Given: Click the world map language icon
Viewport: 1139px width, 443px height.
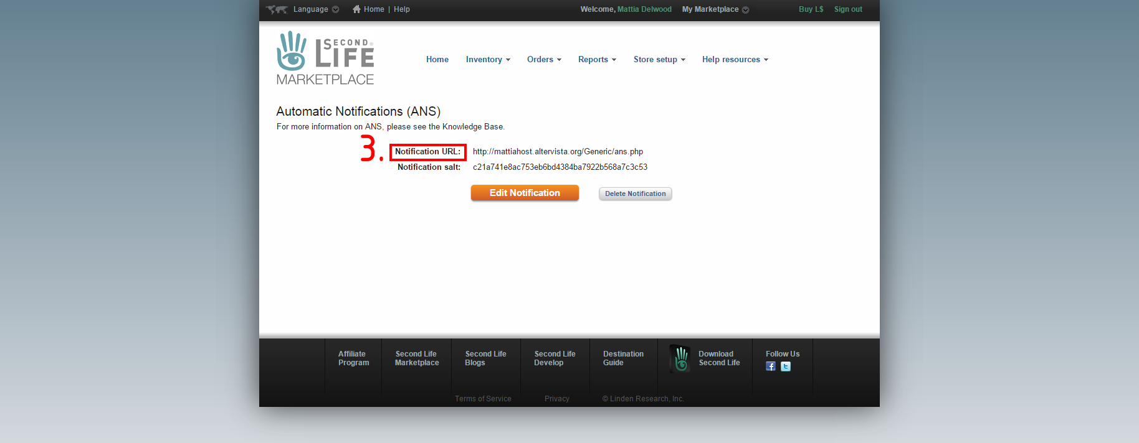Looking at the screenshot, I should click(277, 9).
